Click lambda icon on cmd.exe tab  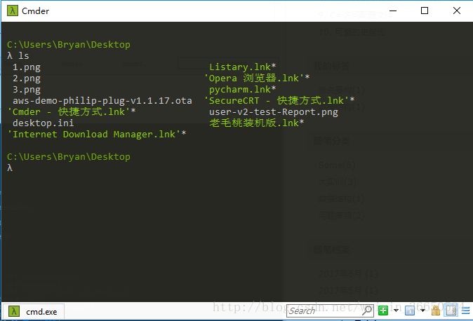tap(14, 311)
